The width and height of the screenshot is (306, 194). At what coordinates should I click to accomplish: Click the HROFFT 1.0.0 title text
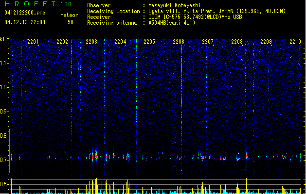[x=38, y=4]
